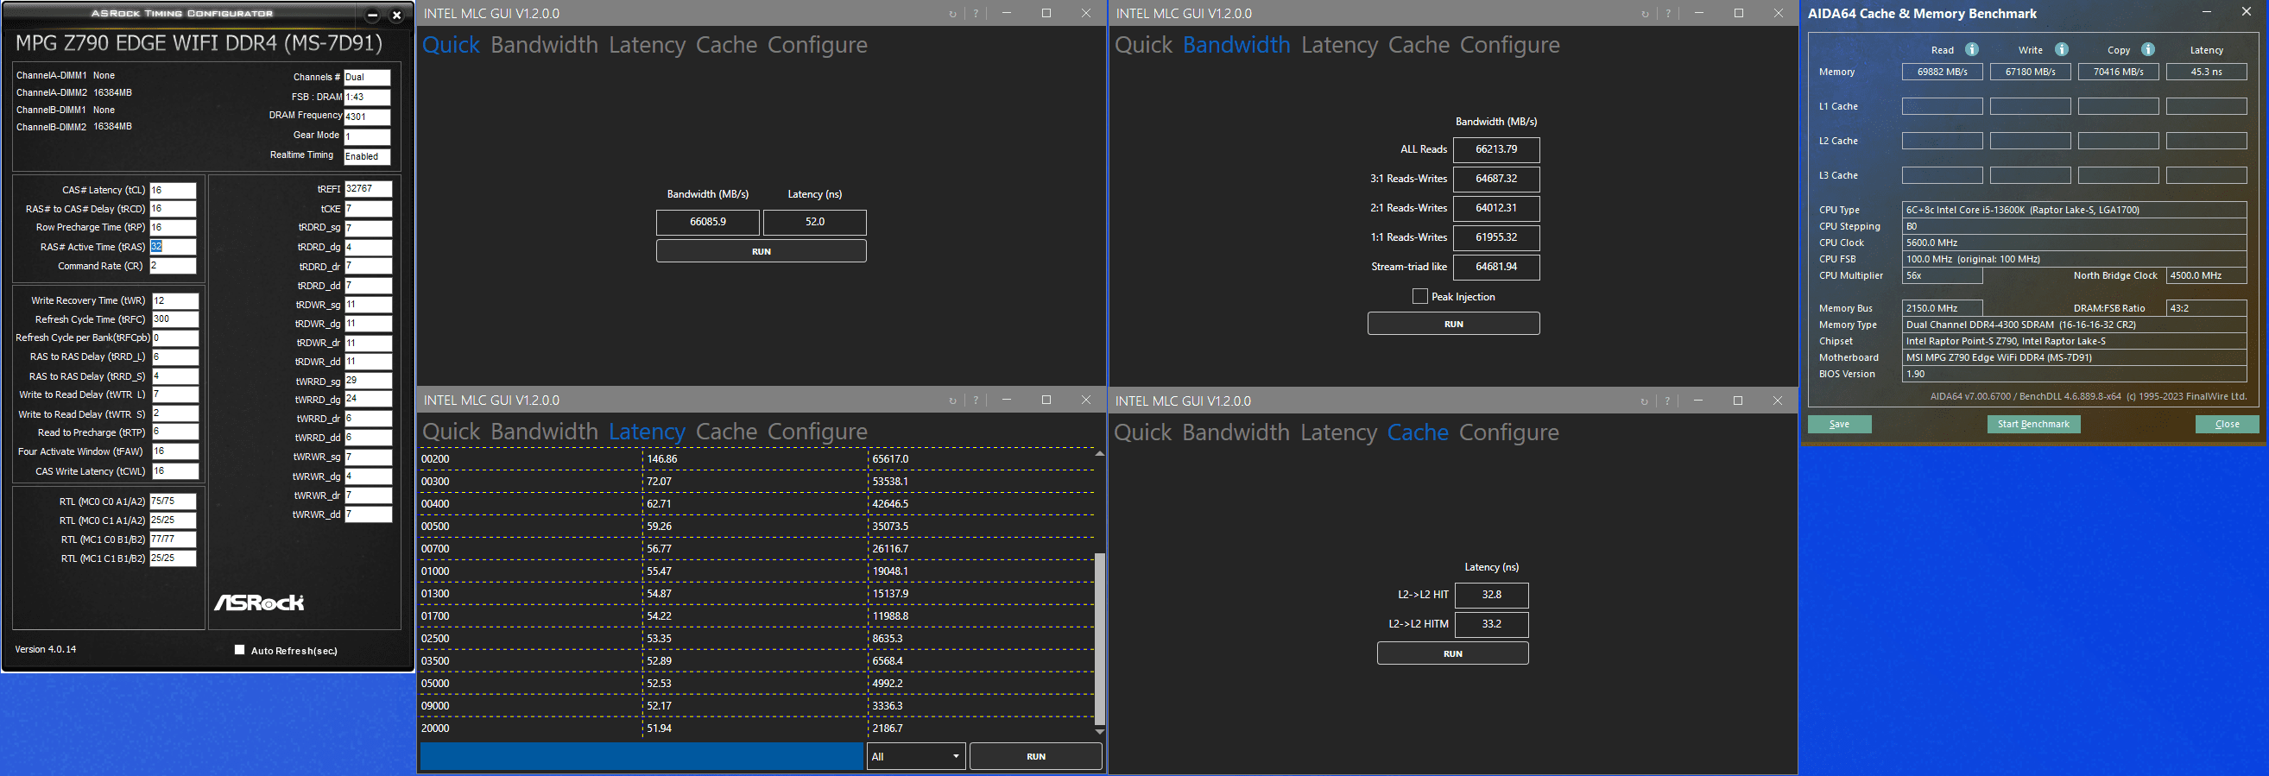Click scroll down arrow in Latency results
The image size is (2269, 776).
point(1099,732)
